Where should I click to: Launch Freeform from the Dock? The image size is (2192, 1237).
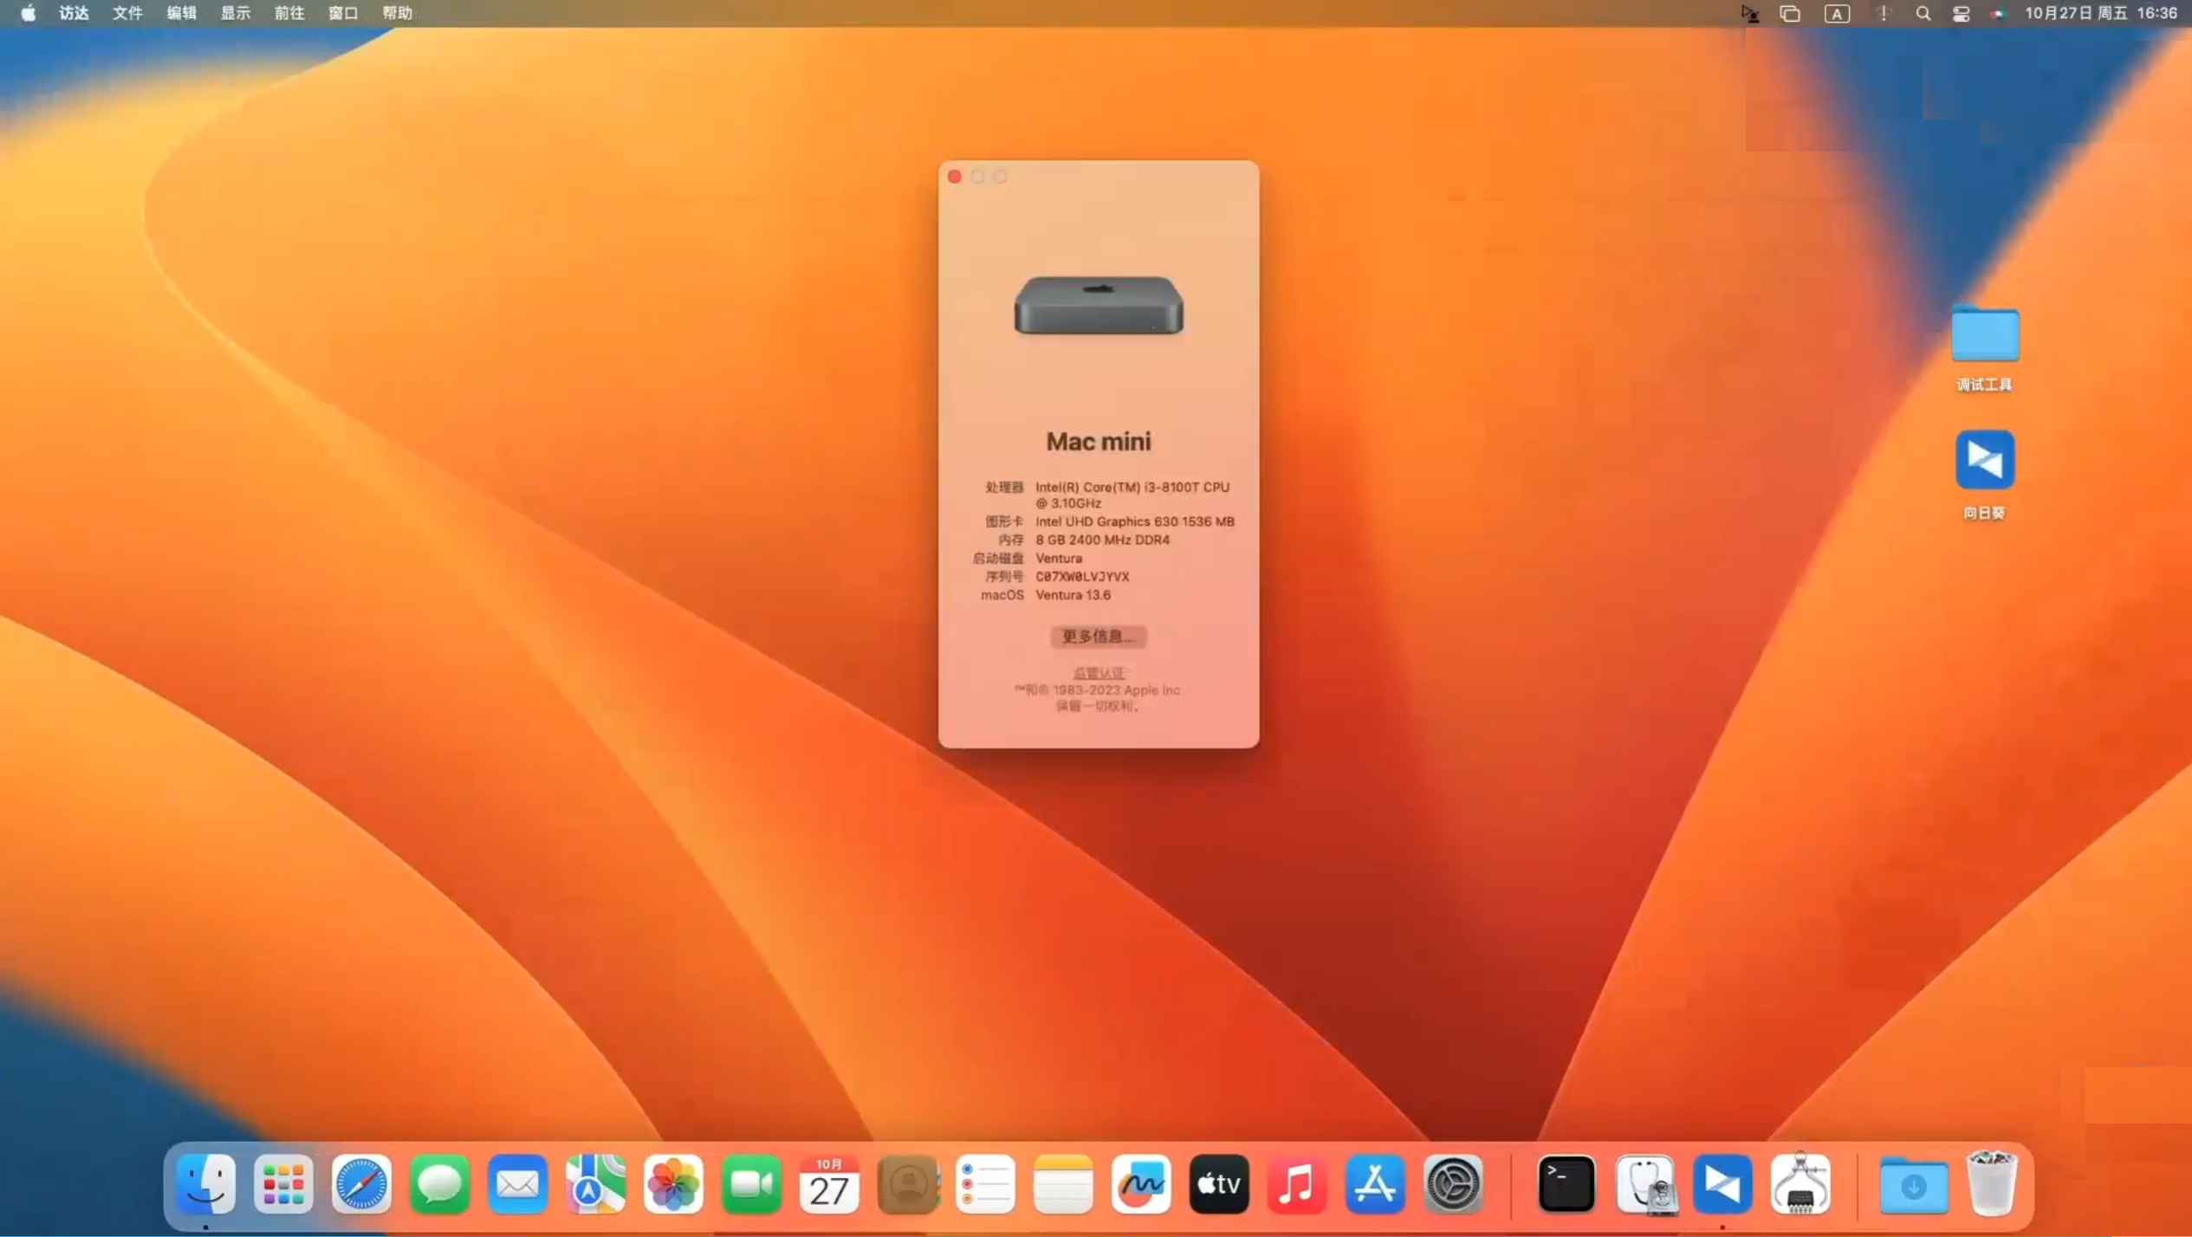(x=1141, y=1183)
